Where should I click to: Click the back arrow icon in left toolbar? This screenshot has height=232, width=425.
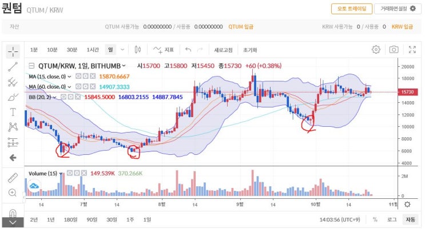tap(13, 158)
